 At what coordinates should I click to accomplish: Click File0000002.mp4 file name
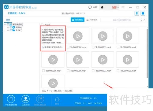pyautogui.click(x=78, y=47)
